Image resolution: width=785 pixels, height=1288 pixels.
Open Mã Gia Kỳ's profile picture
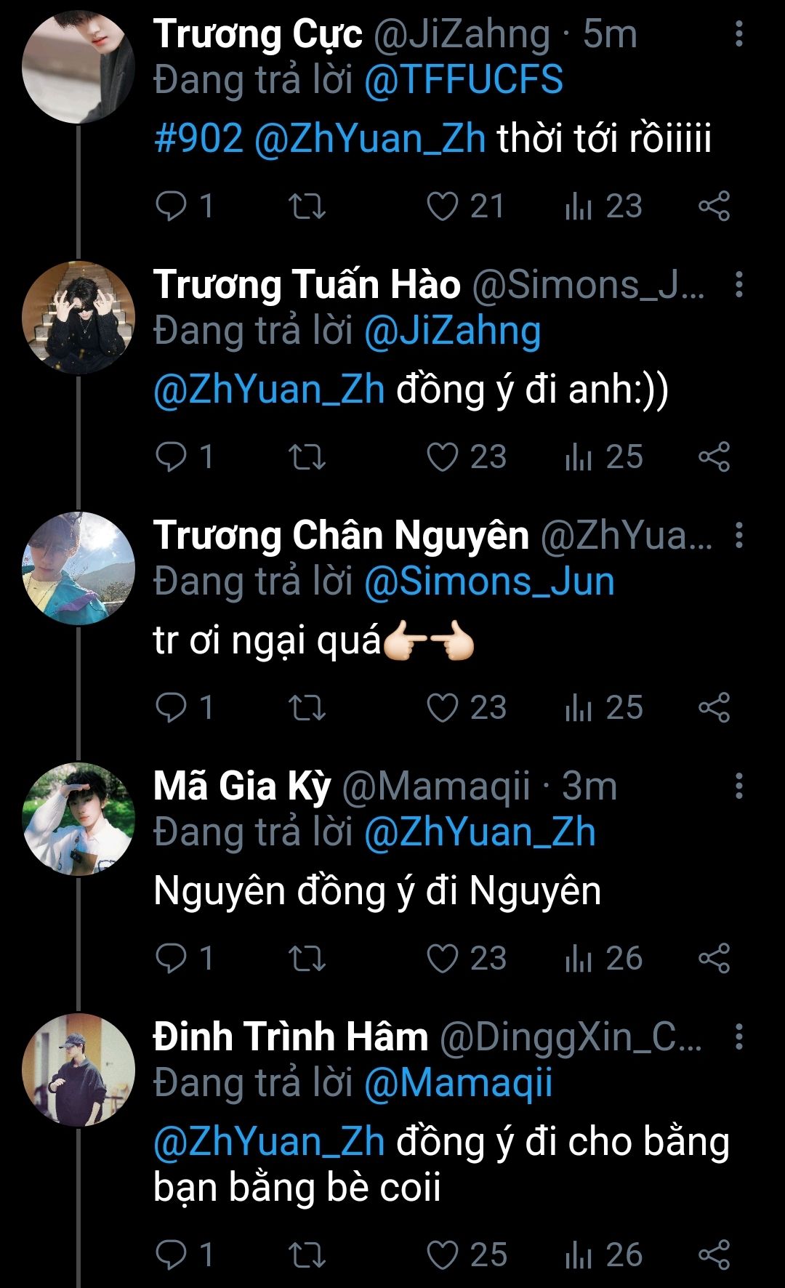point(78,818)
